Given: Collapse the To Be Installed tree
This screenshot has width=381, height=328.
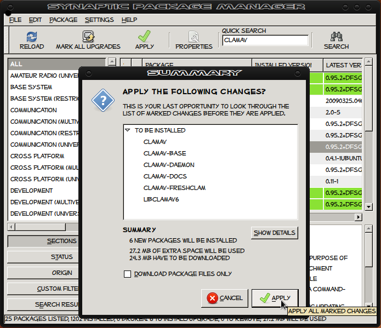Looking at the screenshot, I should 128,130.
